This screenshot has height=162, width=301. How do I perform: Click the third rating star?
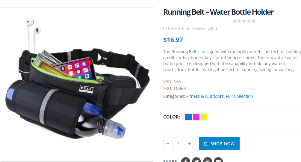click(244, 21)
